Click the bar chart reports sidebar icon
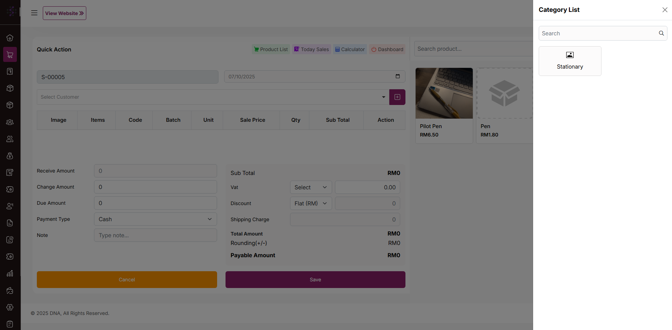The height and width of the screenshot is (330, 672). pos(10,273)
